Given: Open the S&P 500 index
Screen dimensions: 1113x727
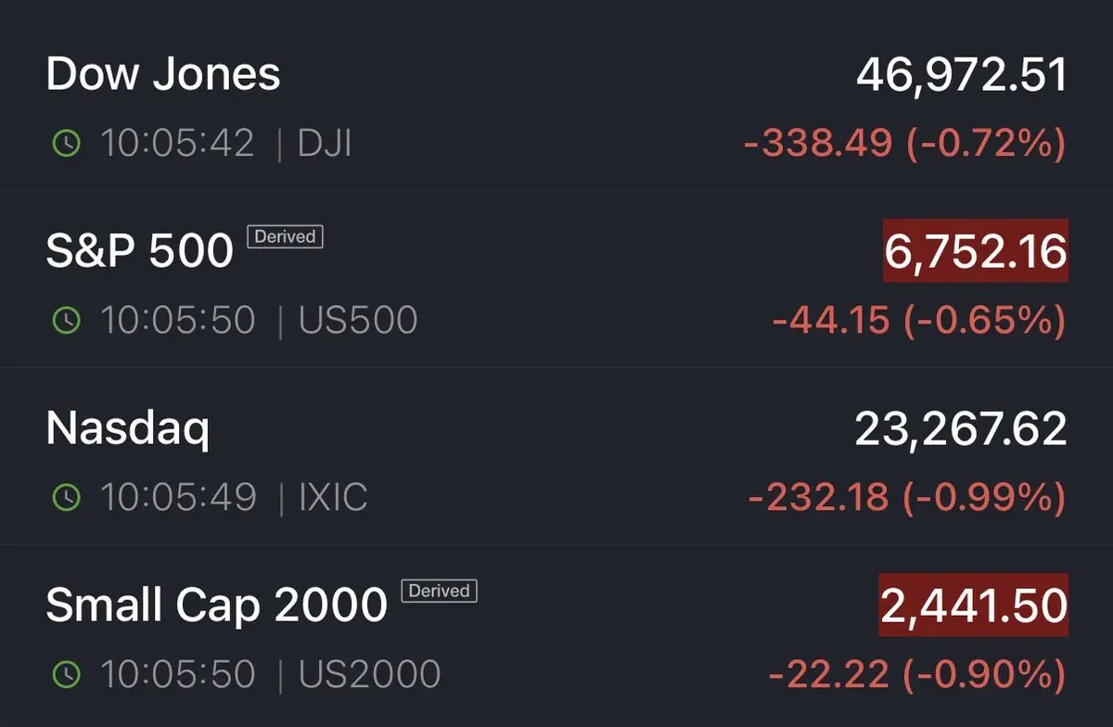Looking at the screenshot, I should pyautogui.click(x=139, y=250).
